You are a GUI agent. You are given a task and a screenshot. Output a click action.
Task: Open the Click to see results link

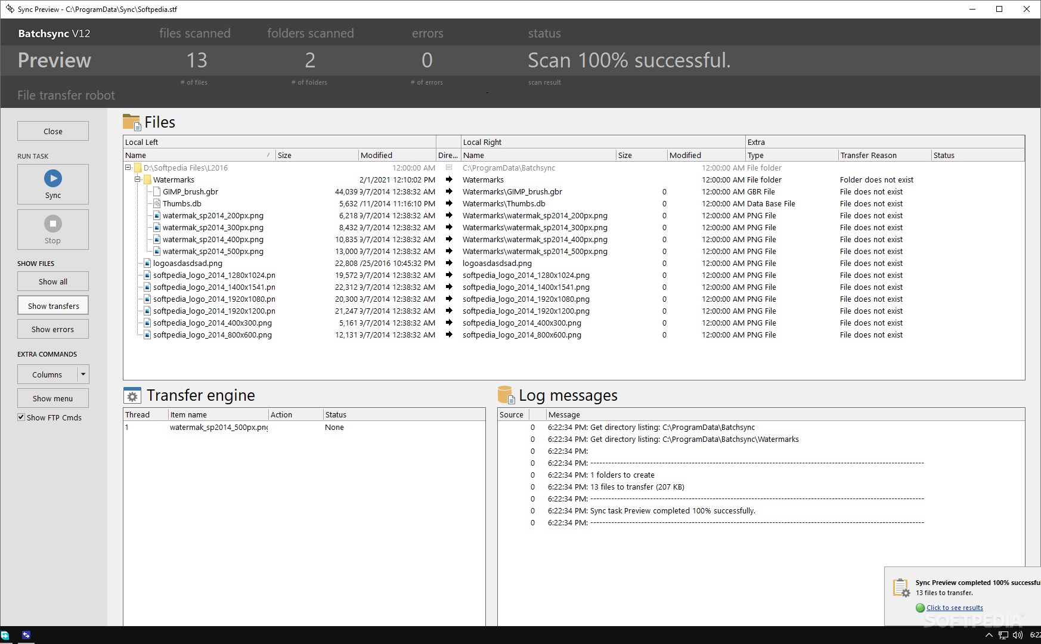click(x=955, y=608)
